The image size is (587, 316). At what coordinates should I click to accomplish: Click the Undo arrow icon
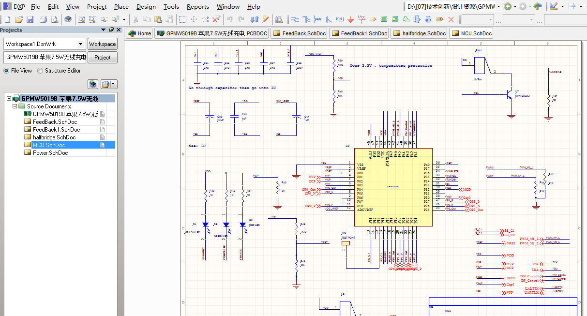tap(230, 19)
